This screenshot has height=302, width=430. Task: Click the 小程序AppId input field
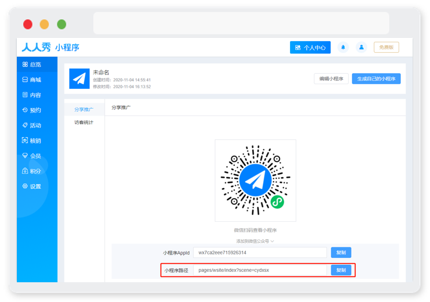(x=260, y=253)
